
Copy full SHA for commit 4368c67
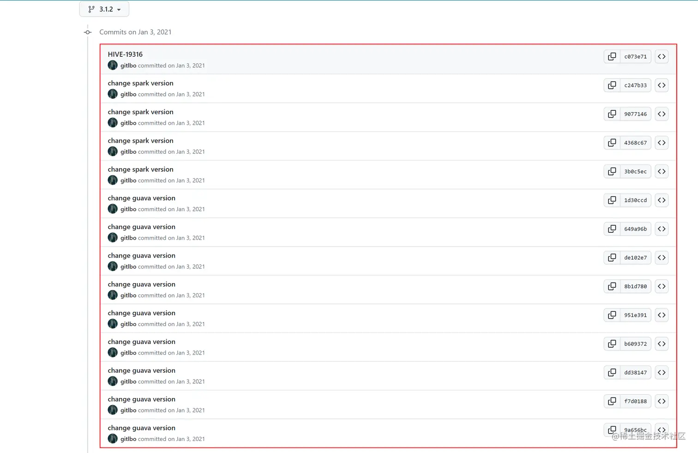coord(612,143)
